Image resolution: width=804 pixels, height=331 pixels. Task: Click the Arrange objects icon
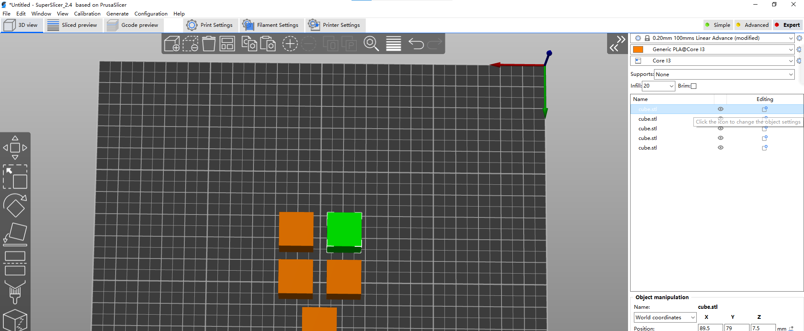(227, 44)
